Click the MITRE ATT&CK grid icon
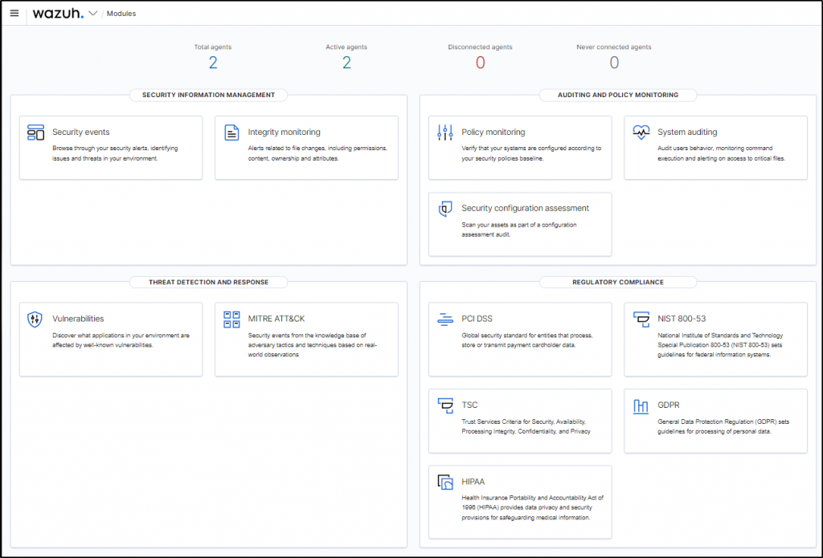This screenshot has height=558, width=823. 231,319
